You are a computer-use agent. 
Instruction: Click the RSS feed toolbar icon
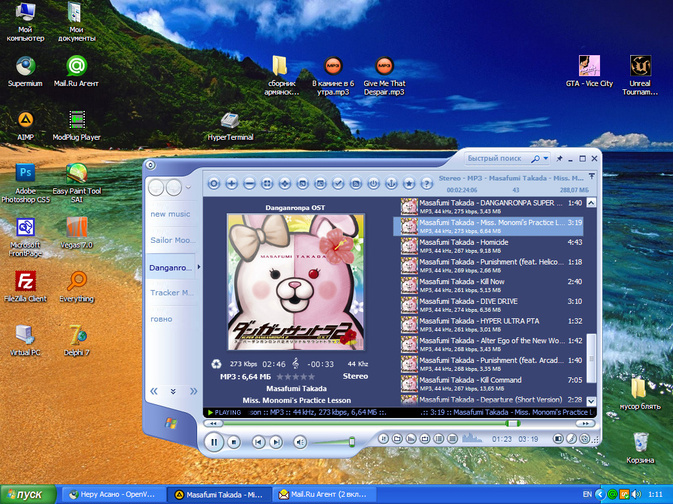(356, 184)
